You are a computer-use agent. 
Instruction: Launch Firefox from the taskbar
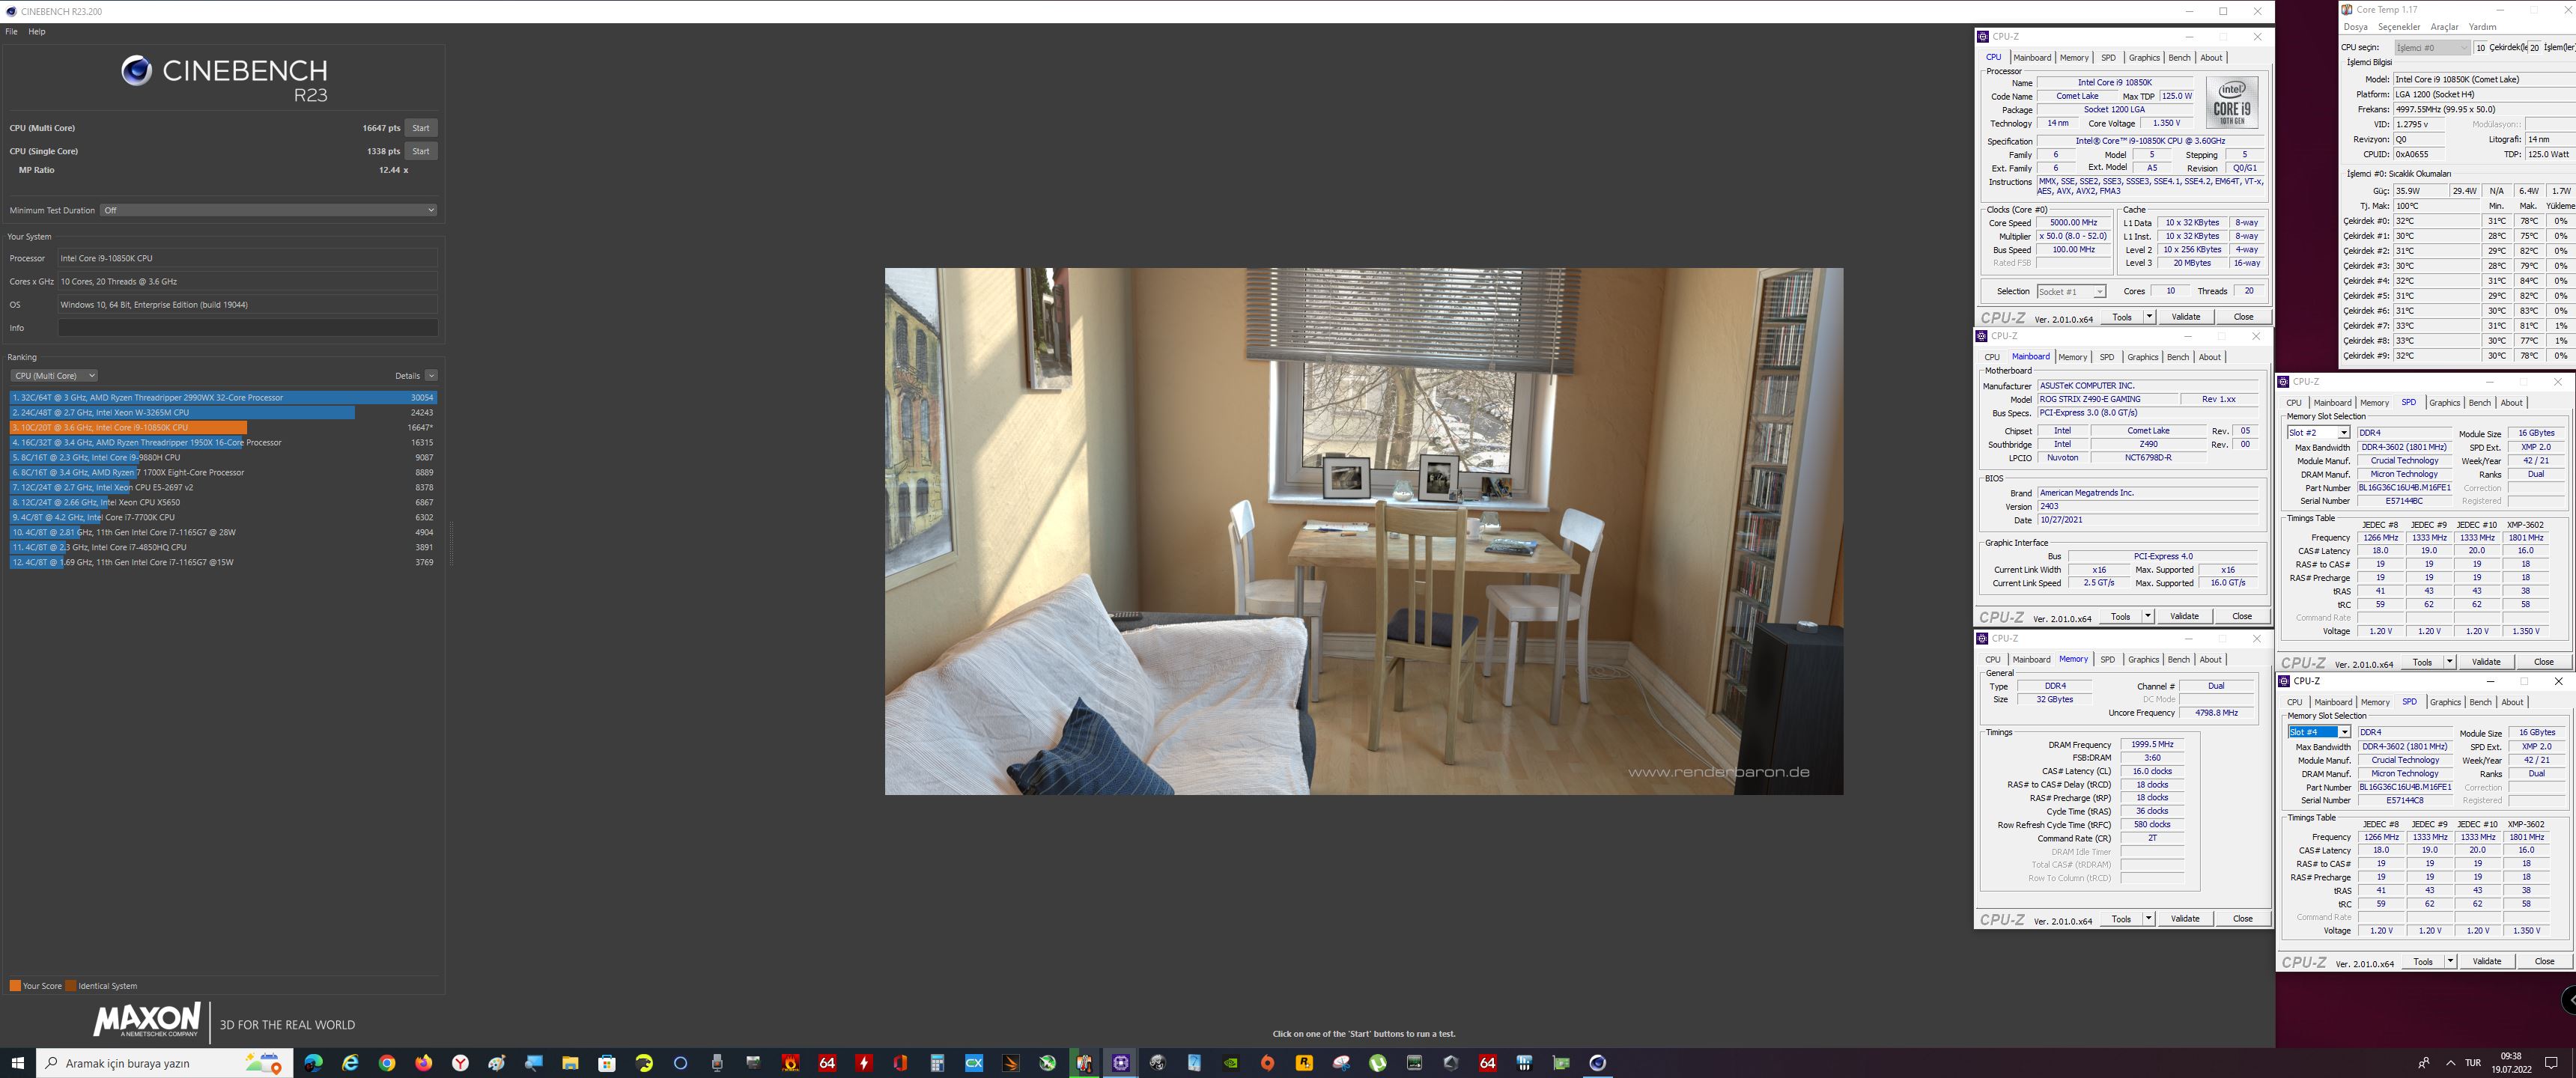(424, 1063)
